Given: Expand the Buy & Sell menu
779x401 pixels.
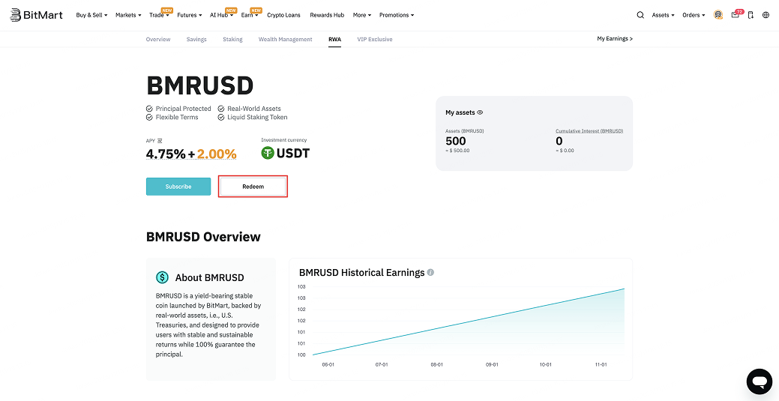Looking at the screenshot, I should (91, 15).
